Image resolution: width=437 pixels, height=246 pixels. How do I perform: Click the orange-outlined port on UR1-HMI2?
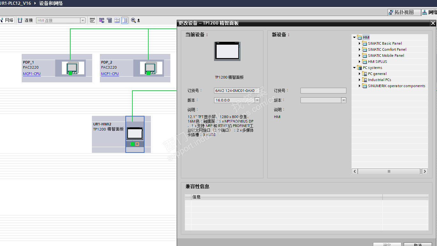point(137,144)
